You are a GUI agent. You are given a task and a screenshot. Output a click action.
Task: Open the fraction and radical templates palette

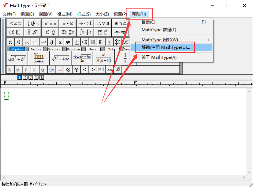(x=32, y=32)
